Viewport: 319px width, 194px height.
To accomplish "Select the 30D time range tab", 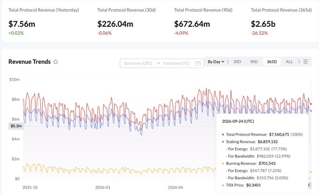I will coord(237,62).
